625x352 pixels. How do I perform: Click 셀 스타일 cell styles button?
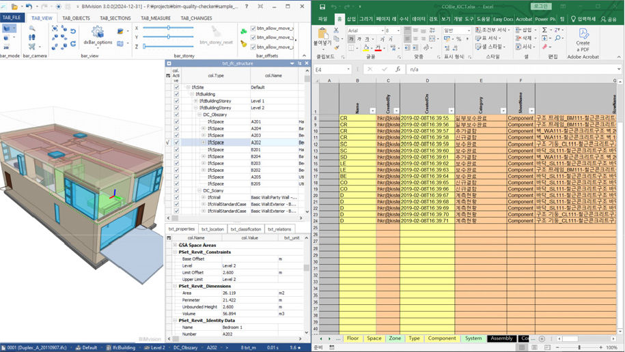pyautogui.click(x=490, y=47)
